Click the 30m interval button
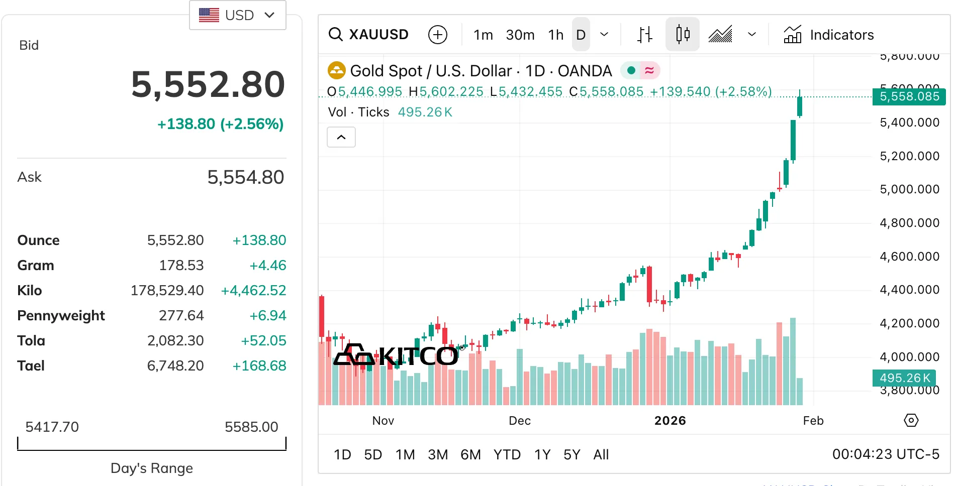This screenshot has height=486, width=955. click(520, 35)
